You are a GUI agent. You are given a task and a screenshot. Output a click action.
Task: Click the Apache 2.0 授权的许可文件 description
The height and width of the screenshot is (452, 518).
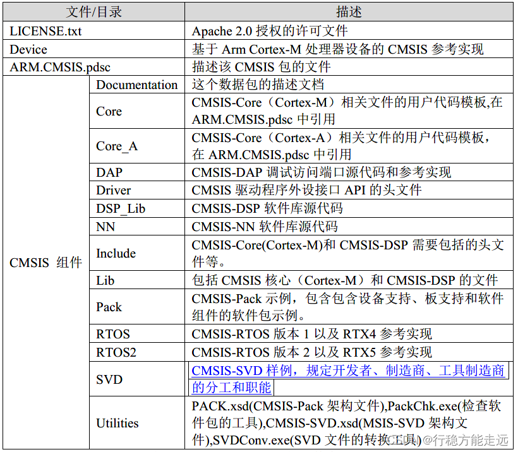pos(270,31)
